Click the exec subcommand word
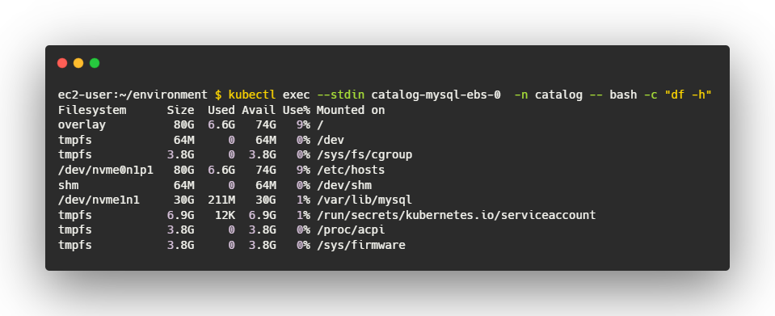 tap(296, 95)
